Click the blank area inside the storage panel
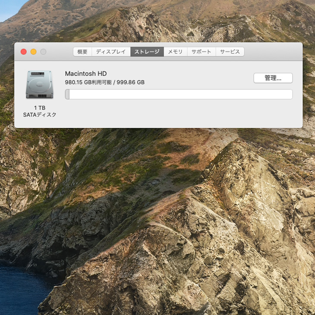Image resolution: width=315 pixels, height=315 pixels. coord(181,113)
